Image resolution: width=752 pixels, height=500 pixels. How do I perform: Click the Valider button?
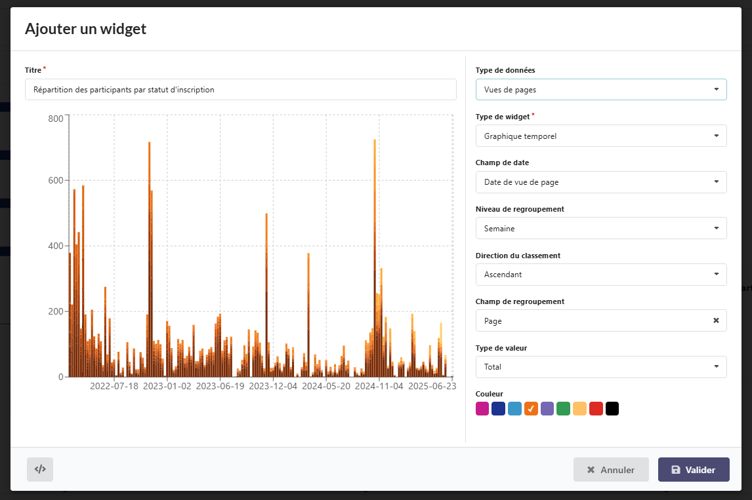693,470
